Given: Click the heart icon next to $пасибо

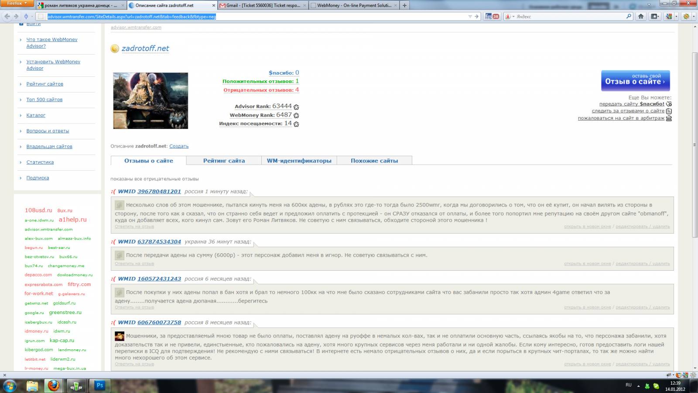Looking at the screenshot, I should (x=669, y=104).
